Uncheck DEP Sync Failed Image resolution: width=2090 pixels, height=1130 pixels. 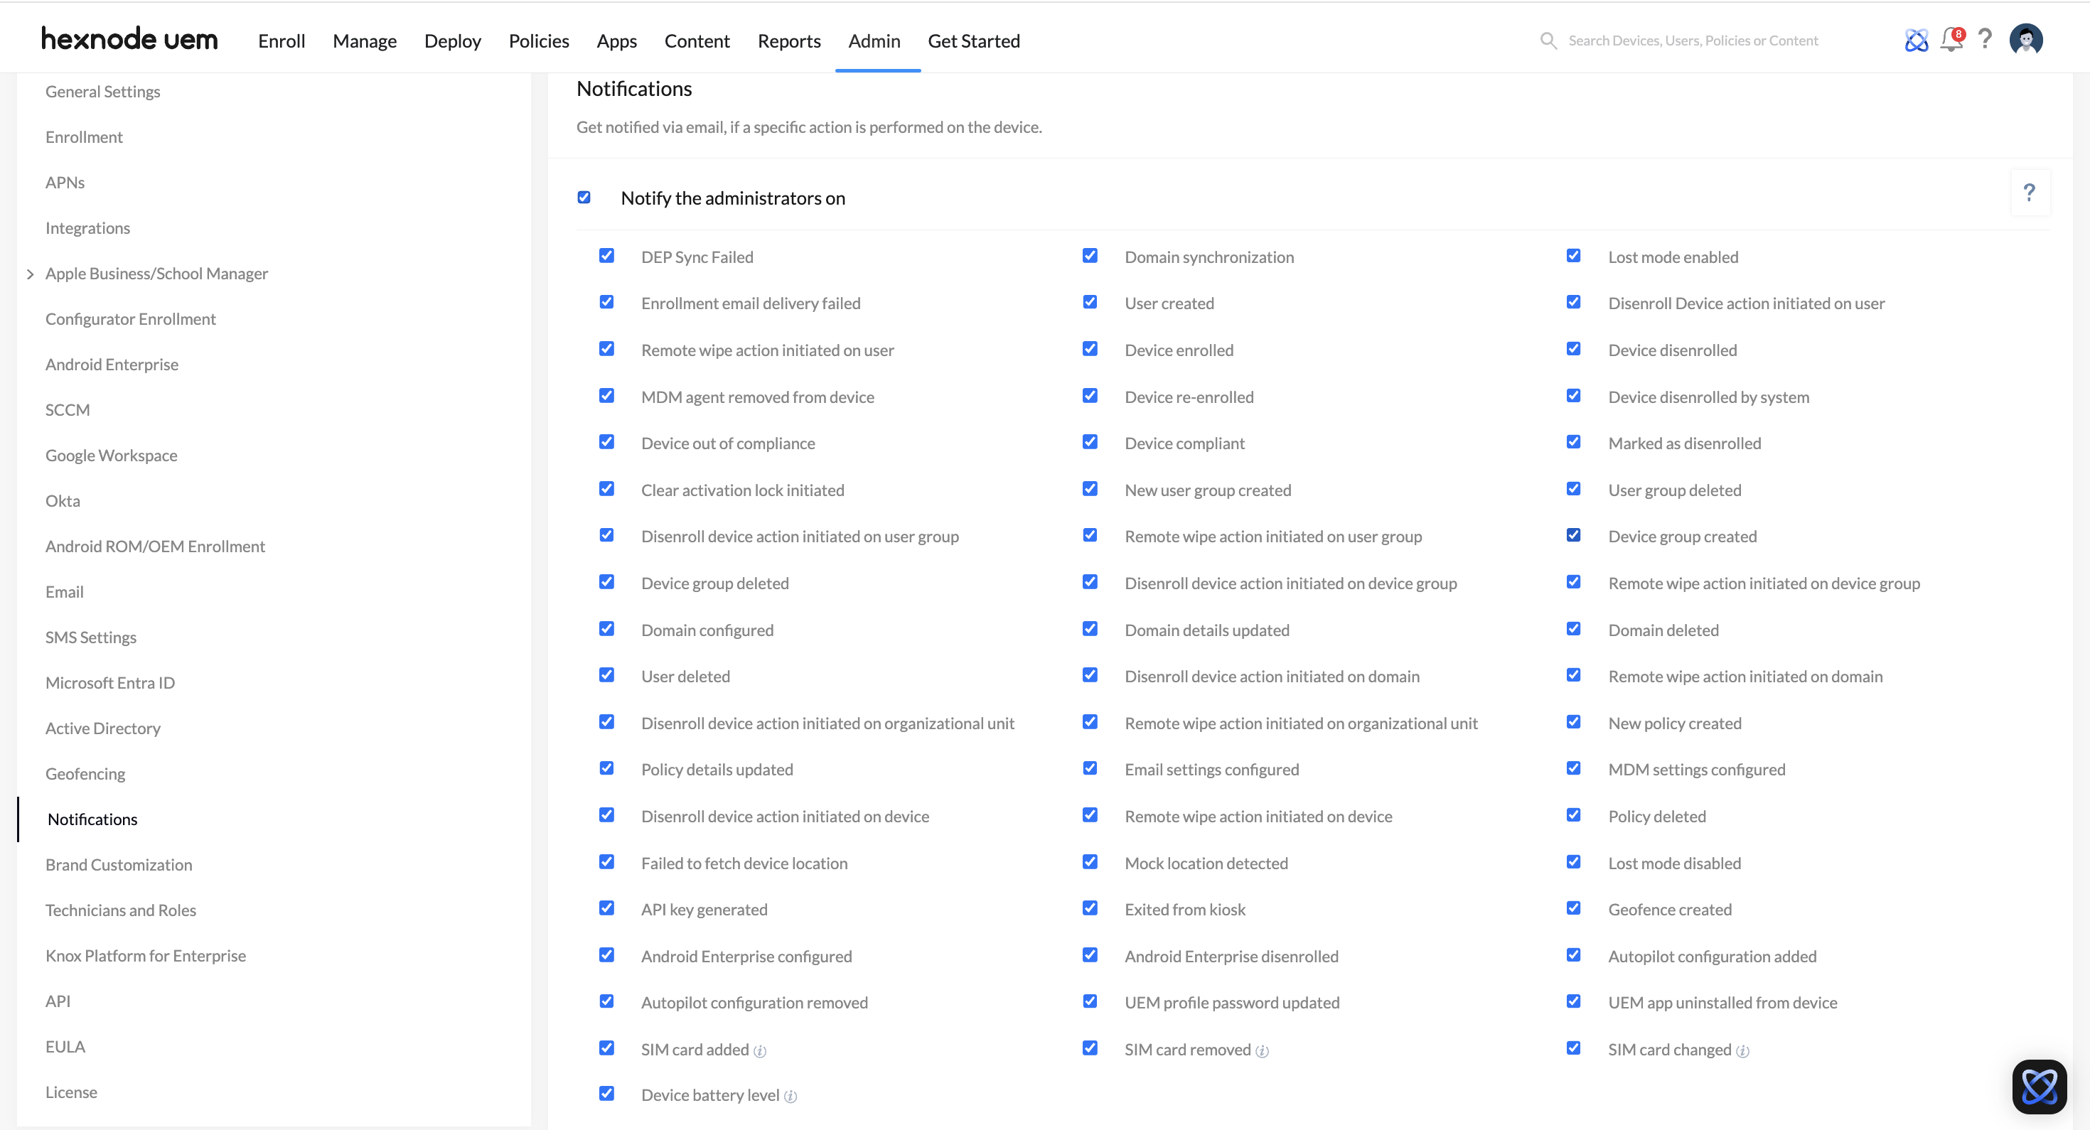(606, 256)
